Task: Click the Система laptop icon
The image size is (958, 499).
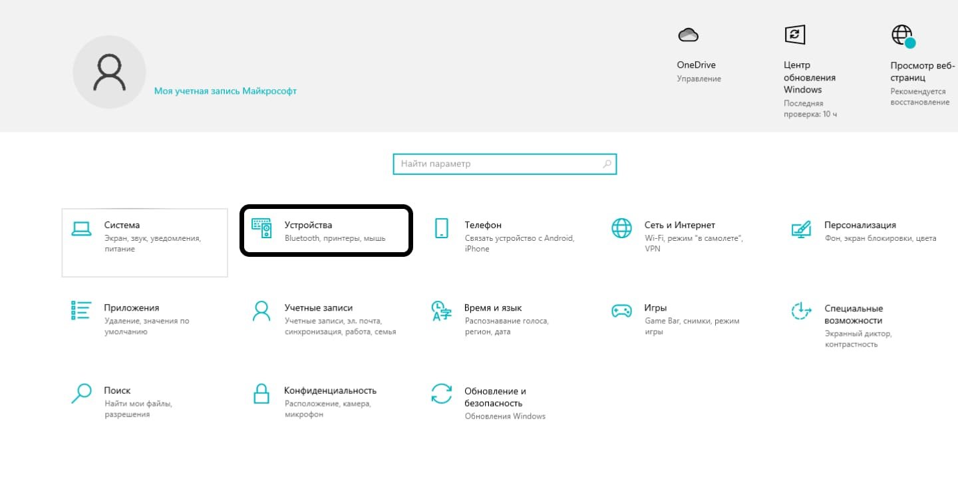Action: 81,229
